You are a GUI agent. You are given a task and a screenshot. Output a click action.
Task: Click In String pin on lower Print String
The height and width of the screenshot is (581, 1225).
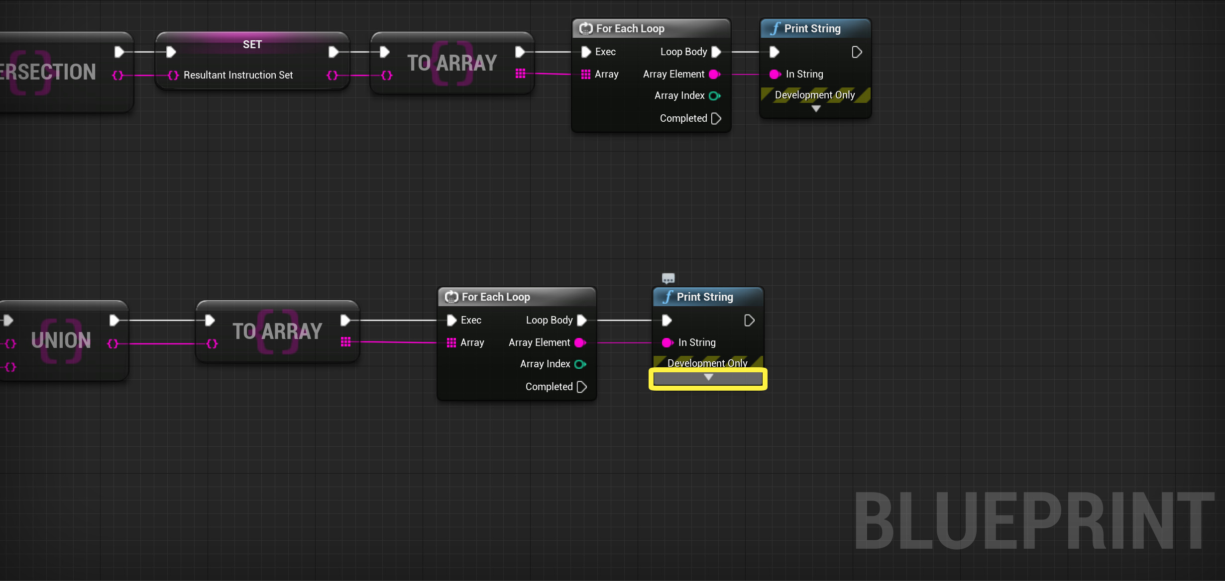[x=667, y=343]
